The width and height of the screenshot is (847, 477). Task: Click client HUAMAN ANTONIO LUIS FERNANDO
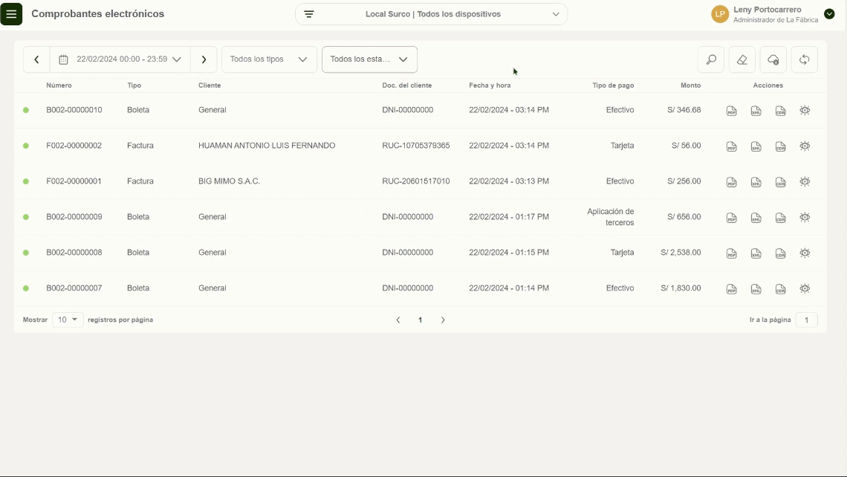click(267, 146)
